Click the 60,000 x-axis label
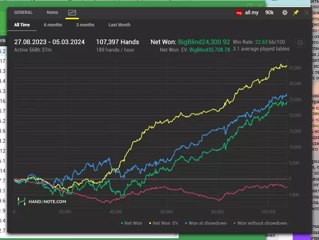Screen dimensions: 319x240 coord(167,212)
